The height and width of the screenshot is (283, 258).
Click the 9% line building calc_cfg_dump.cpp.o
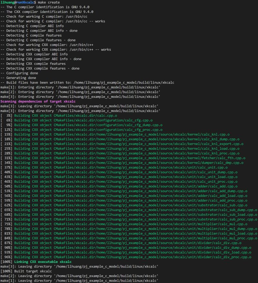point(81,125)
